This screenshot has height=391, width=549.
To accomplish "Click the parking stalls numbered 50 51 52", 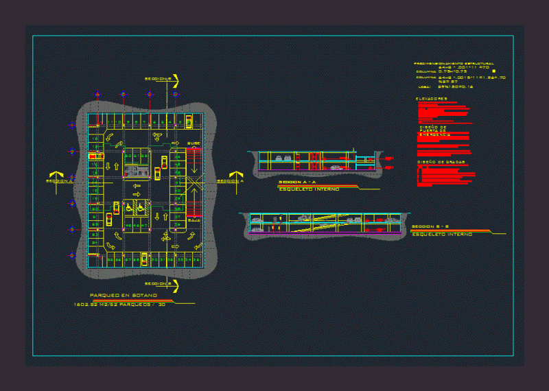I will point(137,156).
